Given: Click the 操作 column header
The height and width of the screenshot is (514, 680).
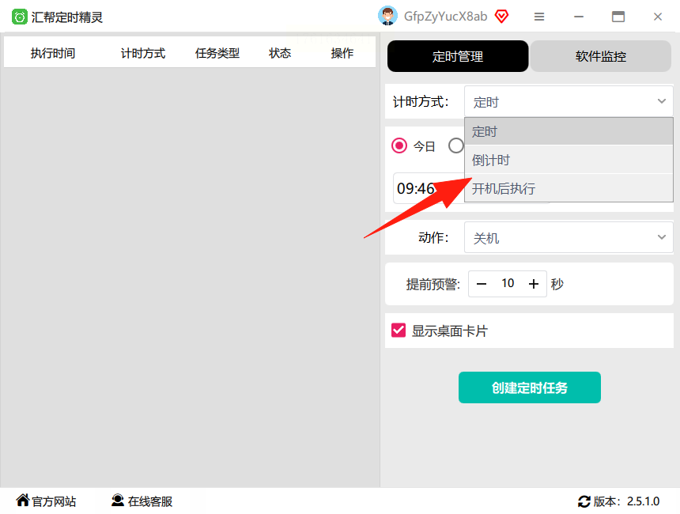Looking at the screenshot, I should click(x=342, y=53).
